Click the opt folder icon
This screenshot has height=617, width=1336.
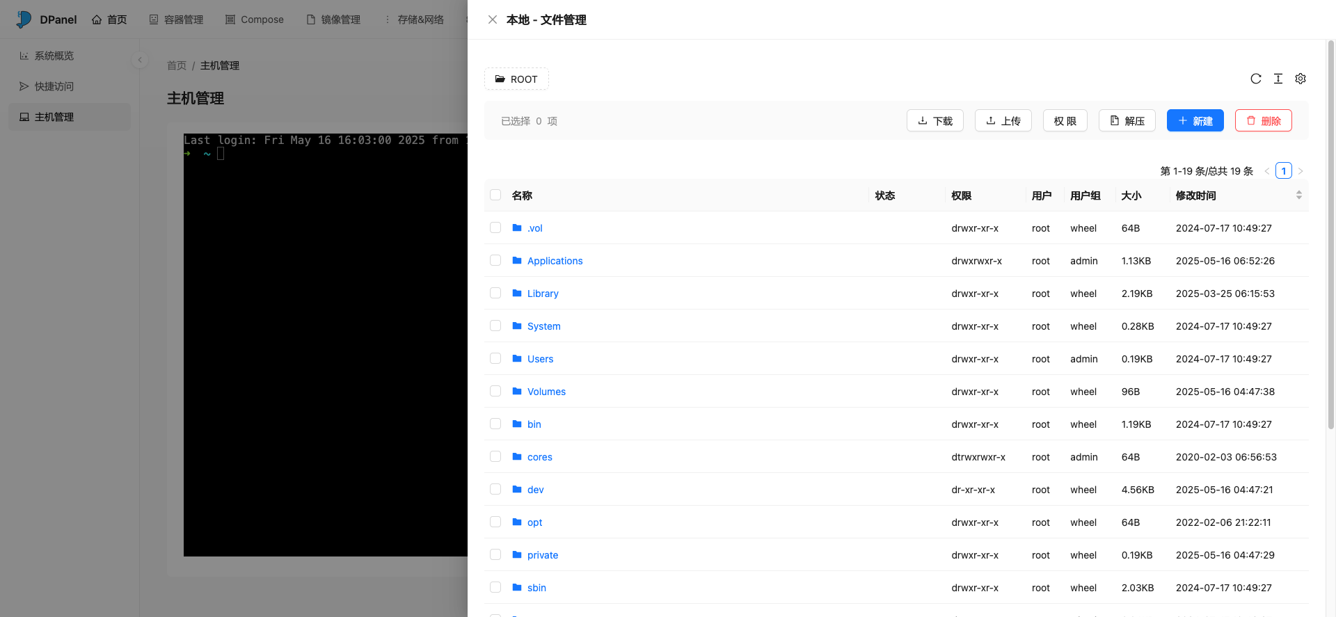click(517, 522)
